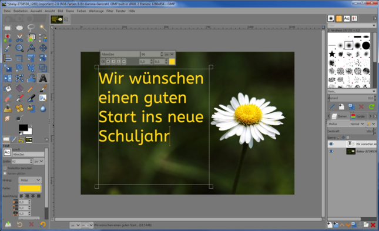
Task: Toggle visibility of the daisy layer
Action: point(331,152)
